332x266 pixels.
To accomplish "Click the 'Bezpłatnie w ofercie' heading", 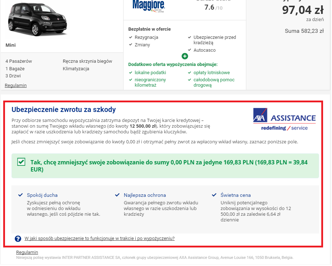I will point(150,29).
